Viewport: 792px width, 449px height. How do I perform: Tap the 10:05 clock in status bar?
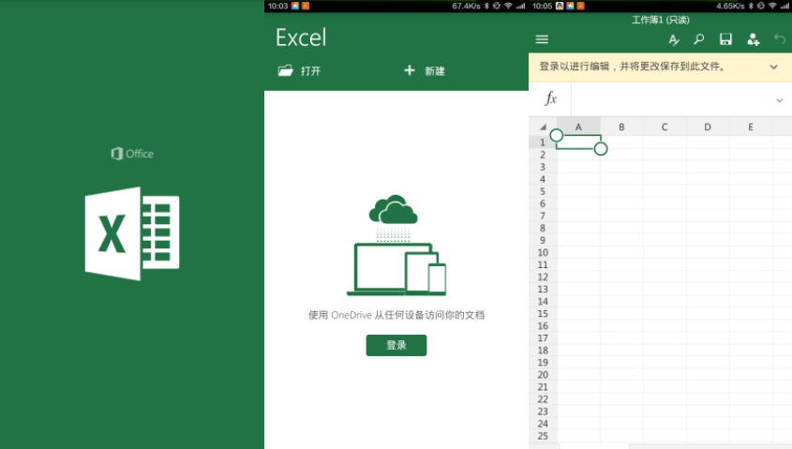[542, 6]
